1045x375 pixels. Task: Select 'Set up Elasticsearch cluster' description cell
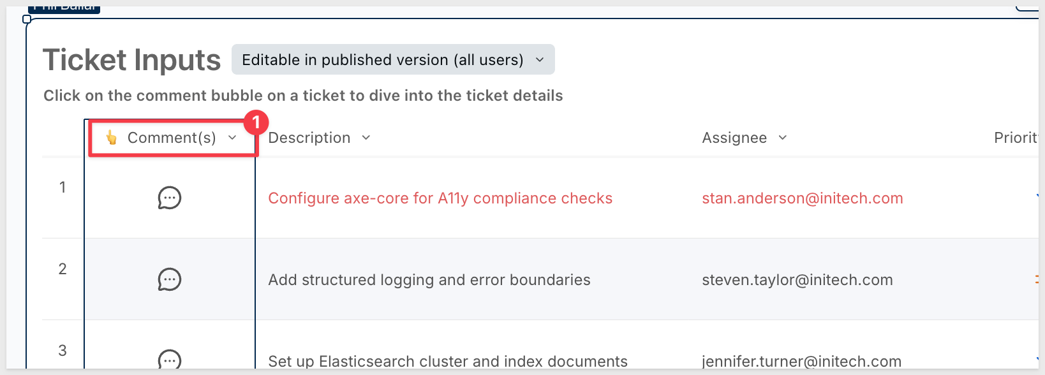point(448,361)
